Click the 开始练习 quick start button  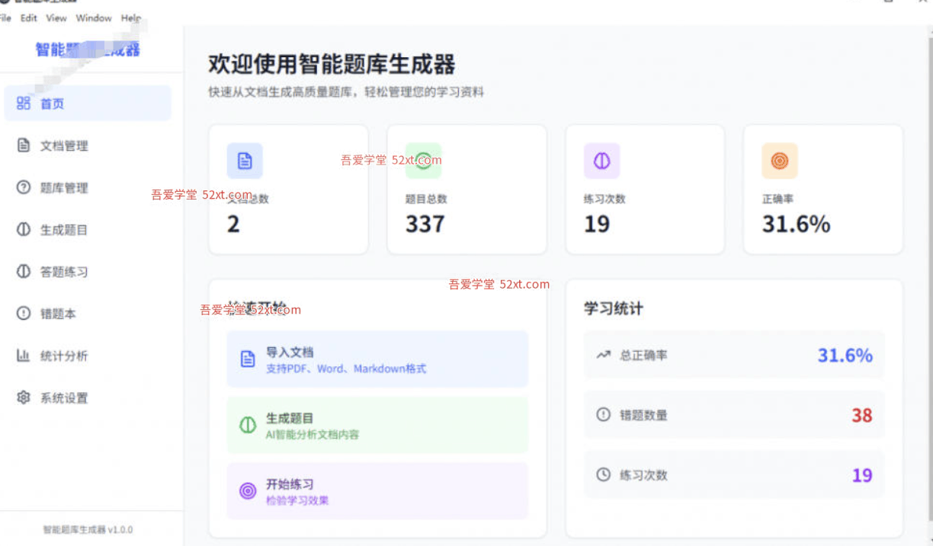(377, 491)
